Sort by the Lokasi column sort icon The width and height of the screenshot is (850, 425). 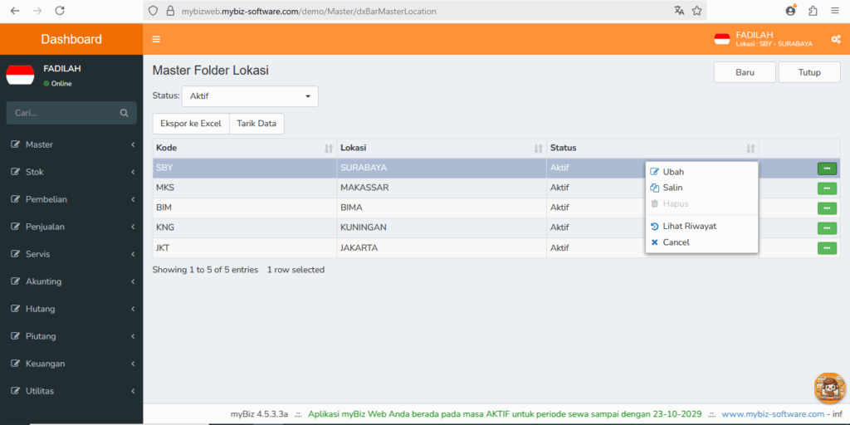[538, 149]
